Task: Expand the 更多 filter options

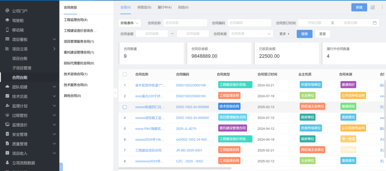Action: click(285, 34)
